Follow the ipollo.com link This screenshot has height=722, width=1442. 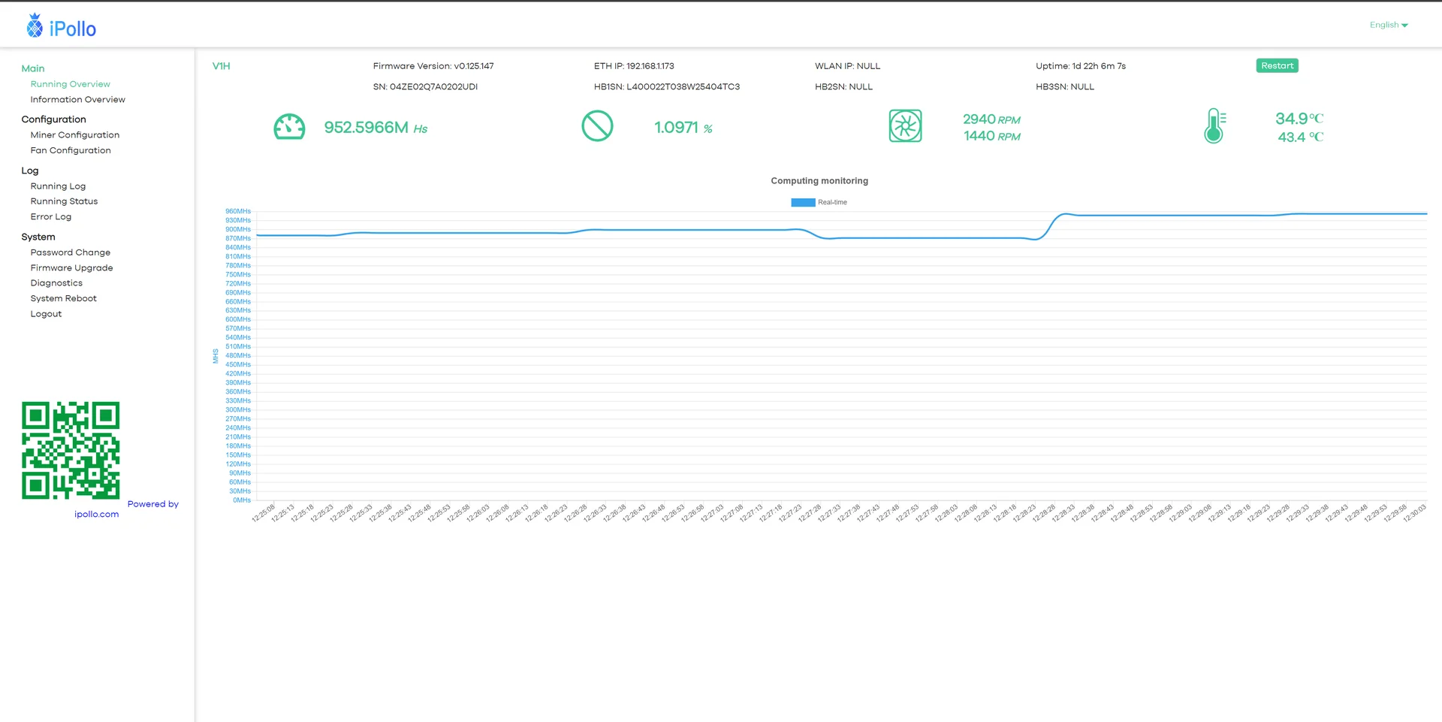point(96,514)
